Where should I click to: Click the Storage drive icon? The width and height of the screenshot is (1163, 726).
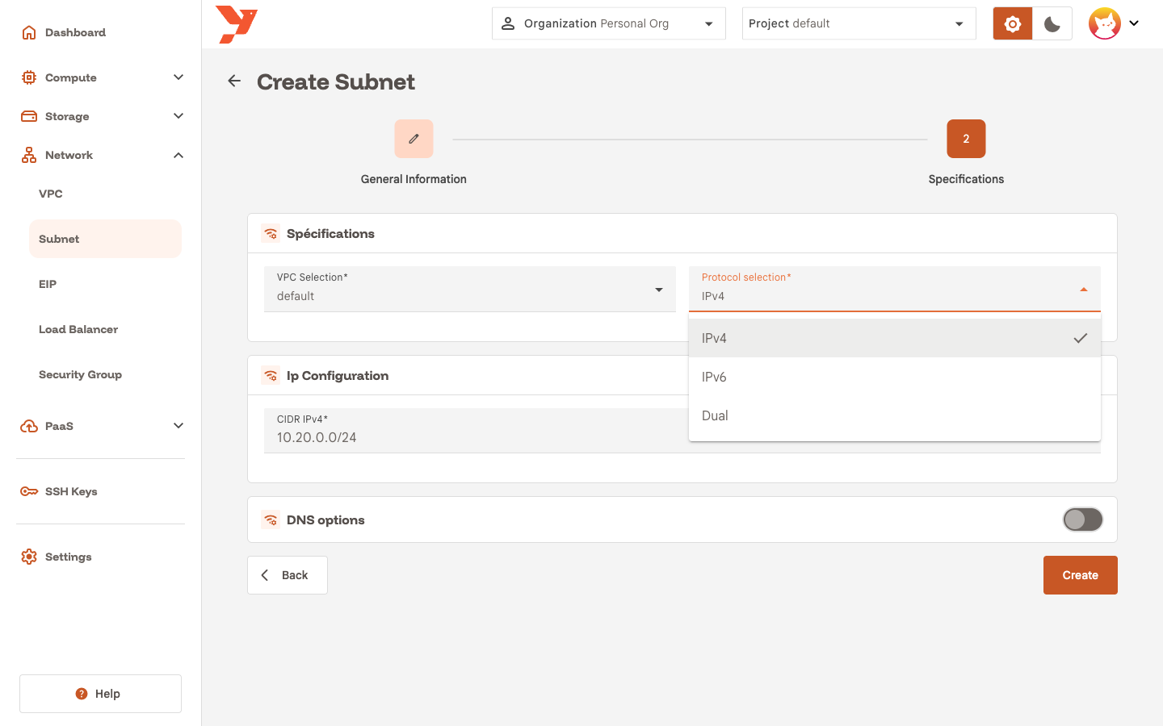[x=29, y=116]
